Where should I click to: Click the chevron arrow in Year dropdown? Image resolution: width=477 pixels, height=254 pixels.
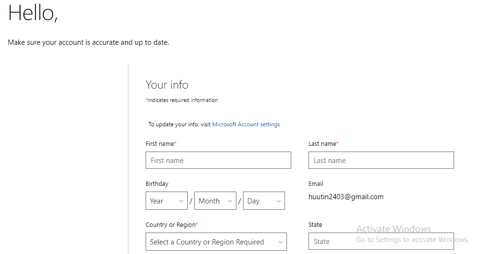click(181, 201)
